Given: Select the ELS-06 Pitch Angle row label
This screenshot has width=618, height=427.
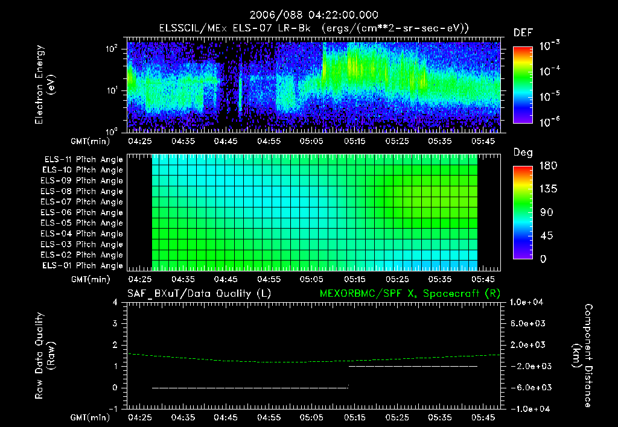Looking at the screenshot, I should pos(82,212).
